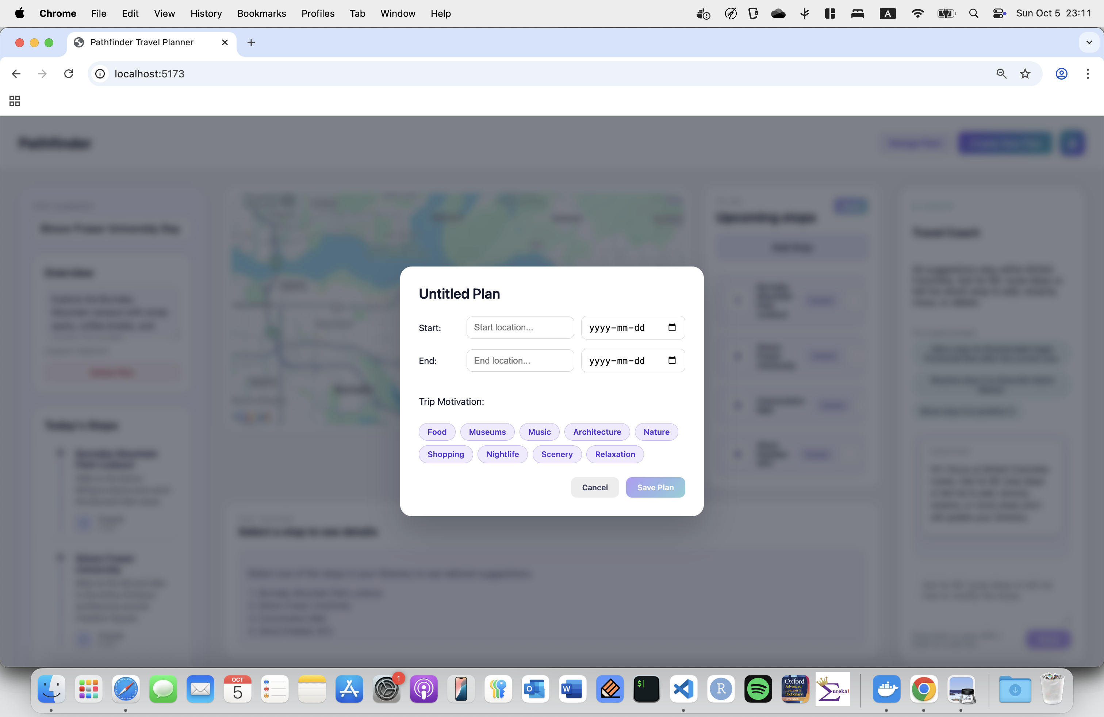Toggle the Nightlife motivation chip
Viewport: 1104px width, 717px height.
click(502, 454)
